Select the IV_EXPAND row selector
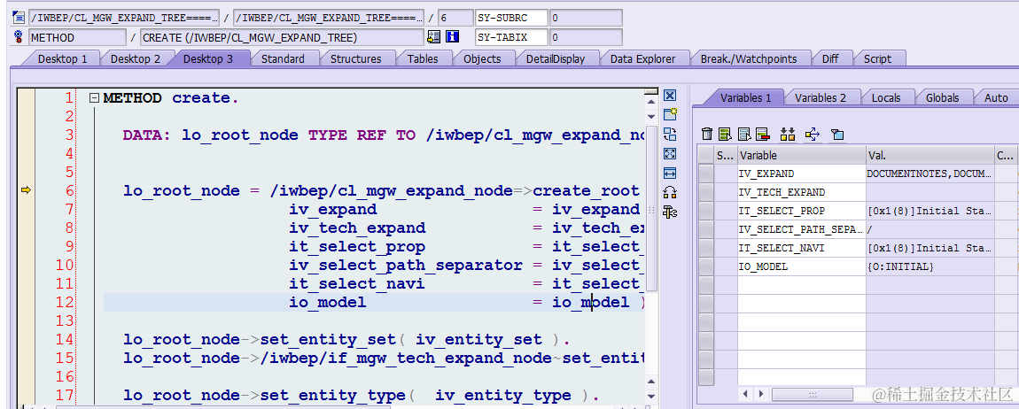 pyautogui.click(x=705, y=174)
